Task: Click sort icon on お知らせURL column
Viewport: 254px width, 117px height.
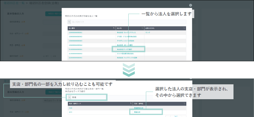Action: (184, 28)
